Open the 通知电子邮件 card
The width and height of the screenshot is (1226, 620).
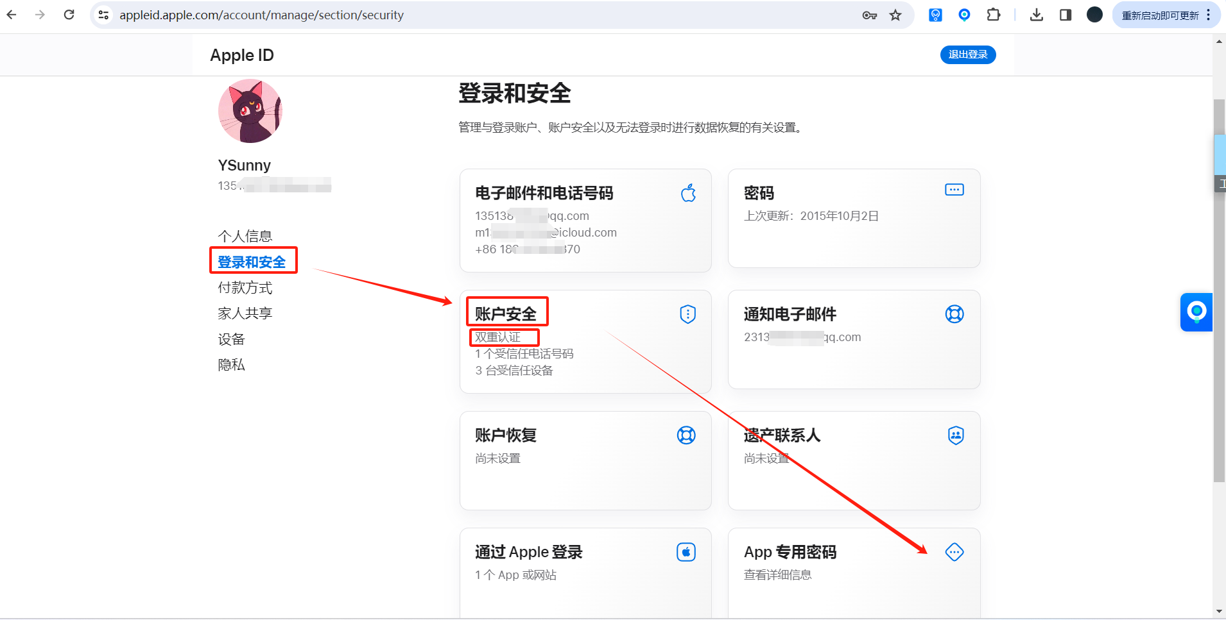point(854,340)
